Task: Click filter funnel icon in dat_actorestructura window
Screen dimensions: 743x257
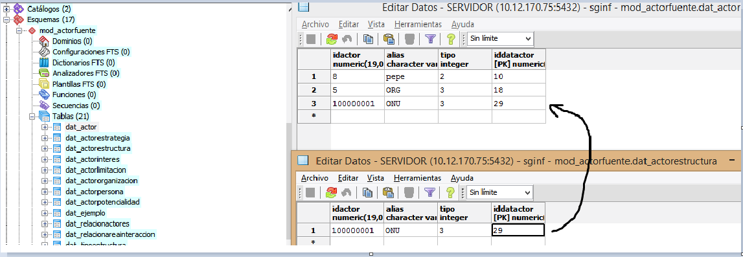Action: (429, 192)
